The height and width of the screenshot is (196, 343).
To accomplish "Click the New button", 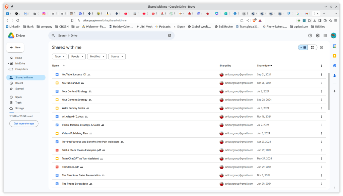I will [15, 48].
